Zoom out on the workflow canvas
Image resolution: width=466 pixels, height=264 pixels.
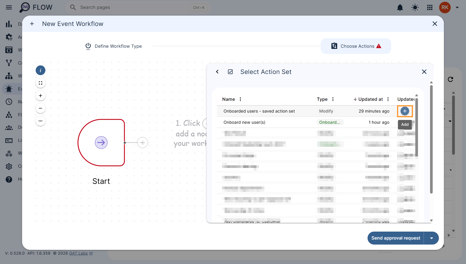[40, 108]
